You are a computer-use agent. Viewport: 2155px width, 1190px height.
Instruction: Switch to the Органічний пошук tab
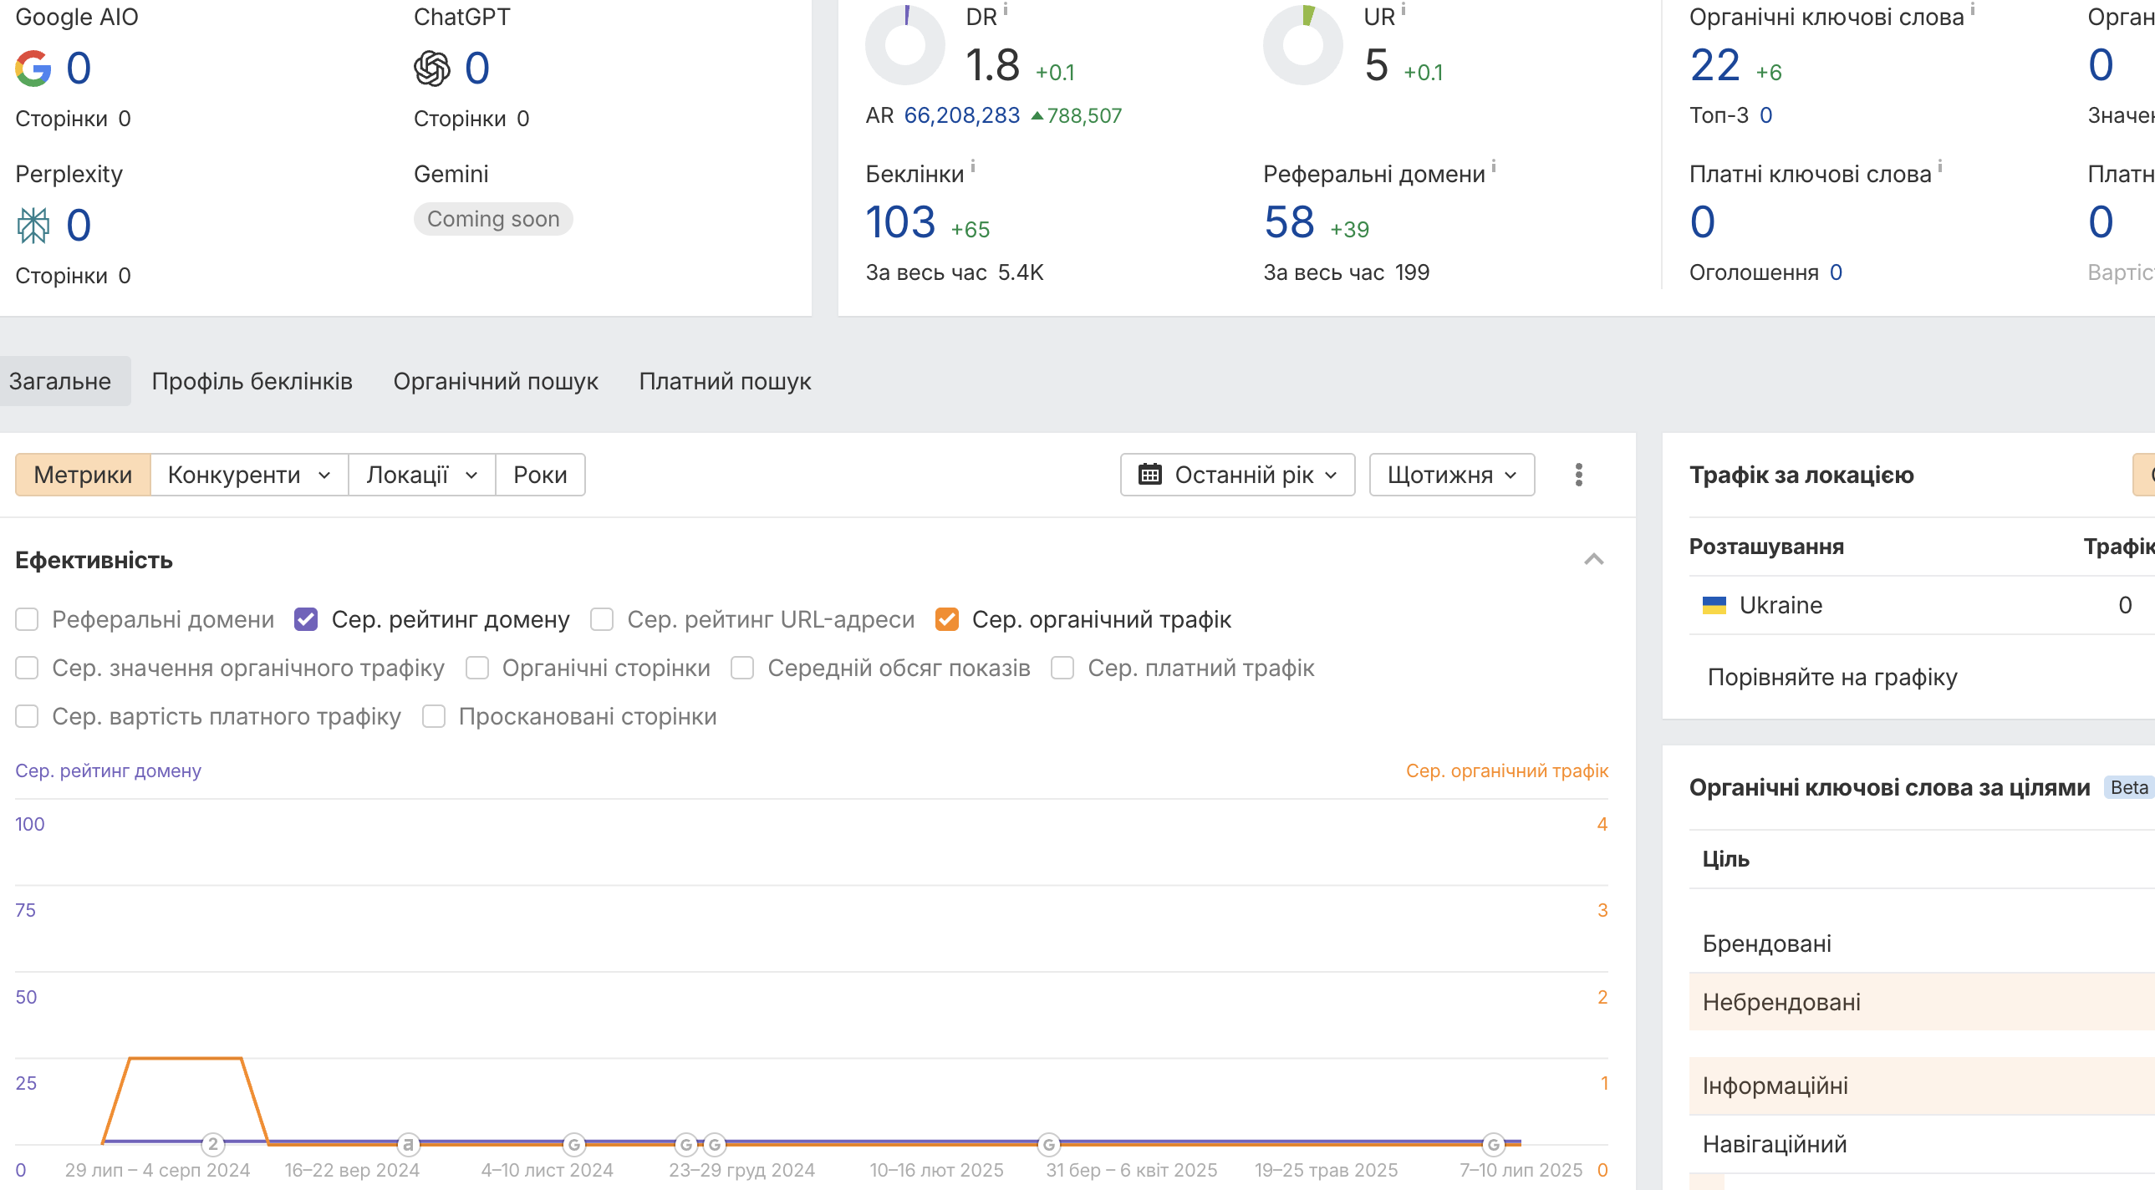(495, 381)
